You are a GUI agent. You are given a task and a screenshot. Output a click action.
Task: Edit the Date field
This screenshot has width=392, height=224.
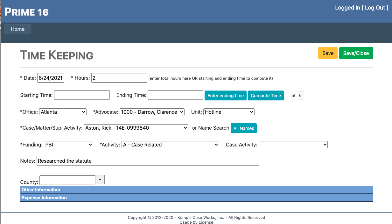[51, 78]
